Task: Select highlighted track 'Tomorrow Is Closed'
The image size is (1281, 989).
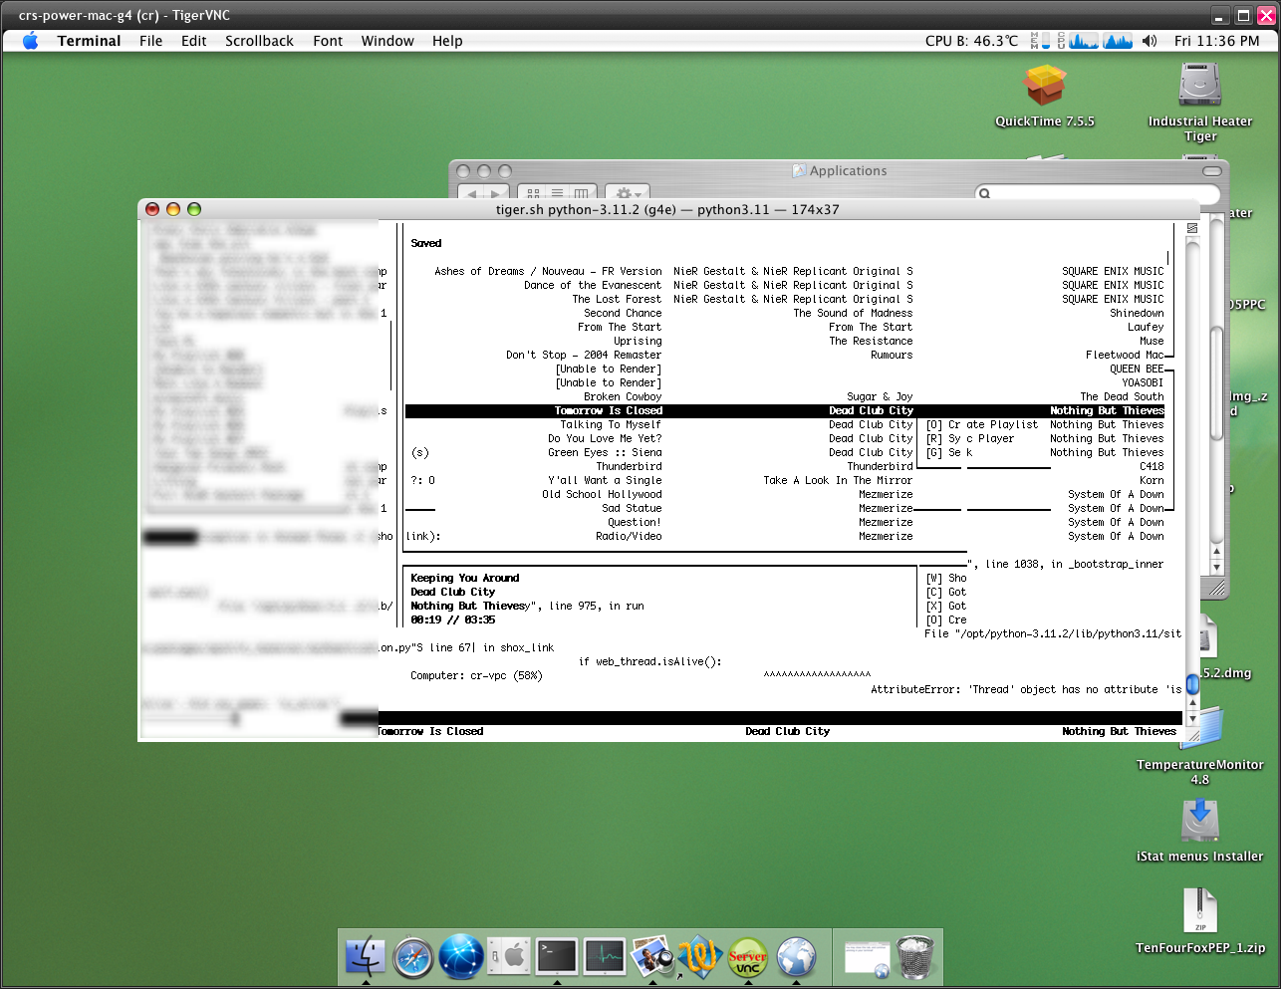Action: tap(608, 410)
